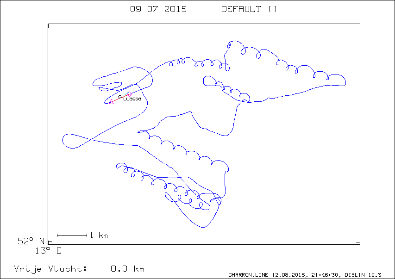Click the 'DISLIN 10.3' footer text
Viewport: 395px width, 279px height.
pyautogui.click(x=363, y=275)
